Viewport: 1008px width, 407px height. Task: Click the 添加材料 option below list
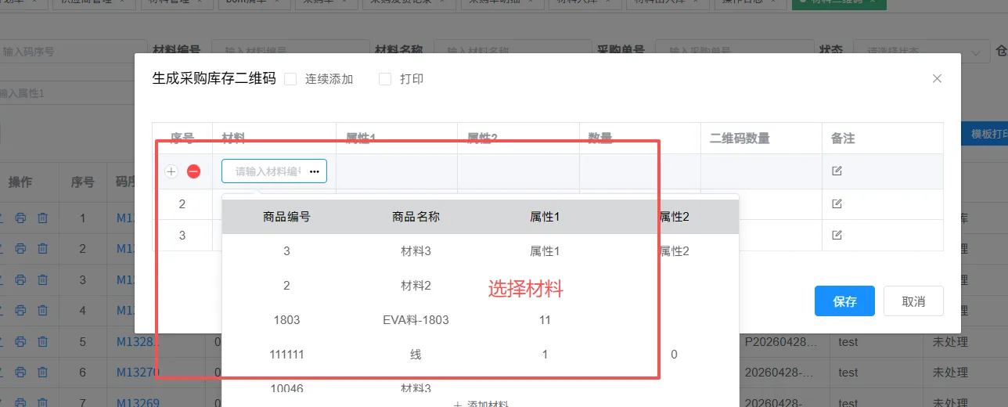(480, 403)
